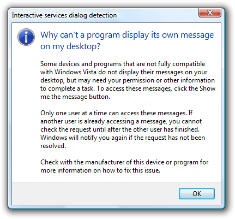The width and height of the screenshot is (235, 219).
Task: Click 'more information on how to fix' line
Action: [100, 170]
